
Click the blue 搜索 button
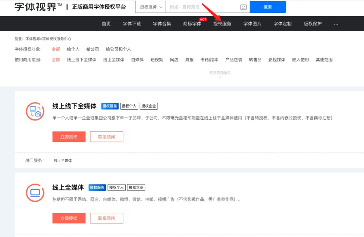tap(267, 7)
